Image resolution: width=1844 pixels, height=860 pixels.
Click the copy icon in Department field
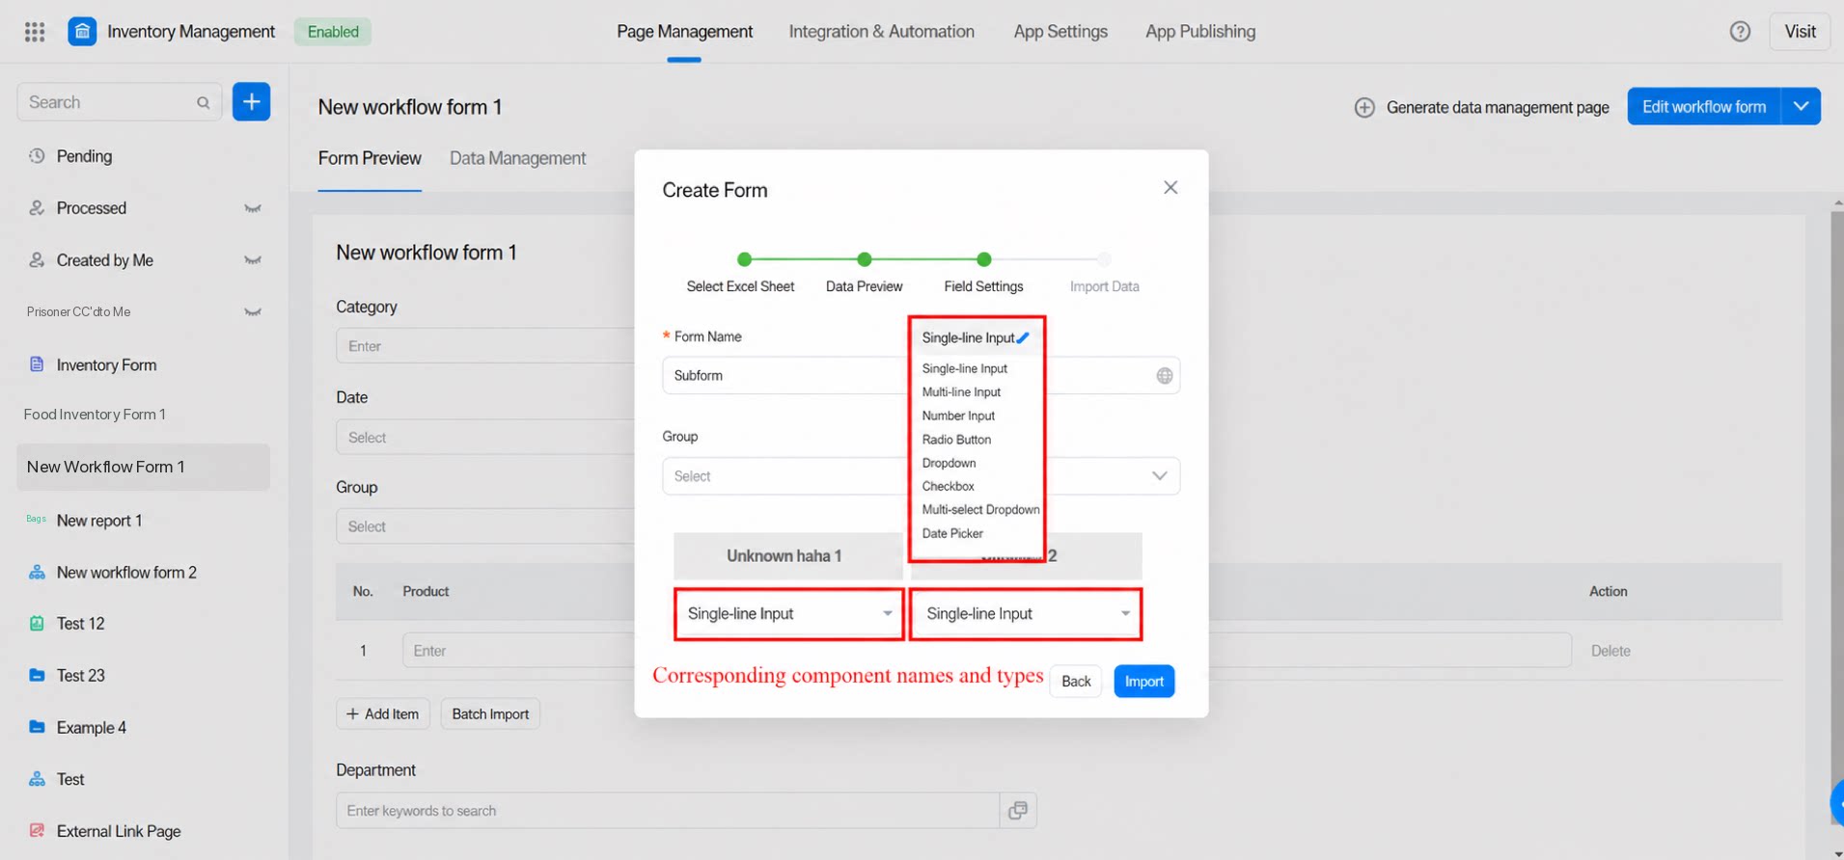1018,811
